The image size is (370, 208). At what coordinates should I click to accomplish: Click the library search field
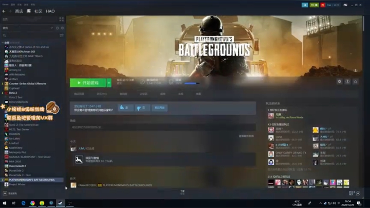(29, 35)
